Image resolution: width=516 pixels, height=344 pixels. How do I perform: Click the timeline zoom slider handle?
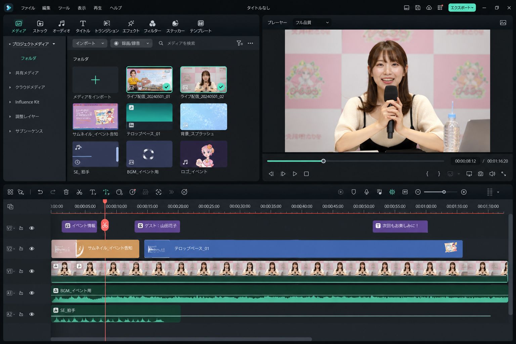pyautogui.click(x=444, y=192)
